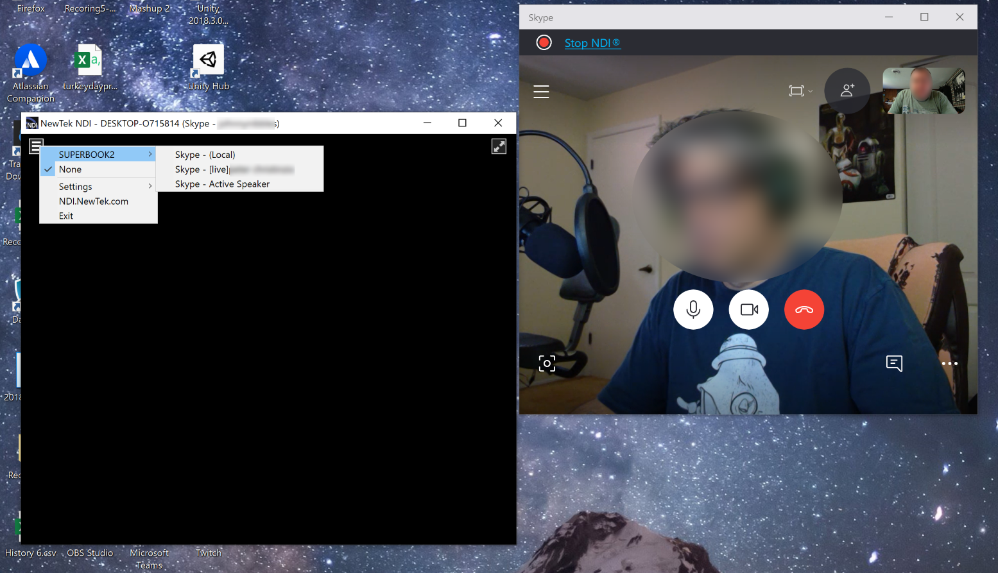Expand the SUPERBOOK2 source submenu
This screenshot has width=998, height=573.
[98, 155]
